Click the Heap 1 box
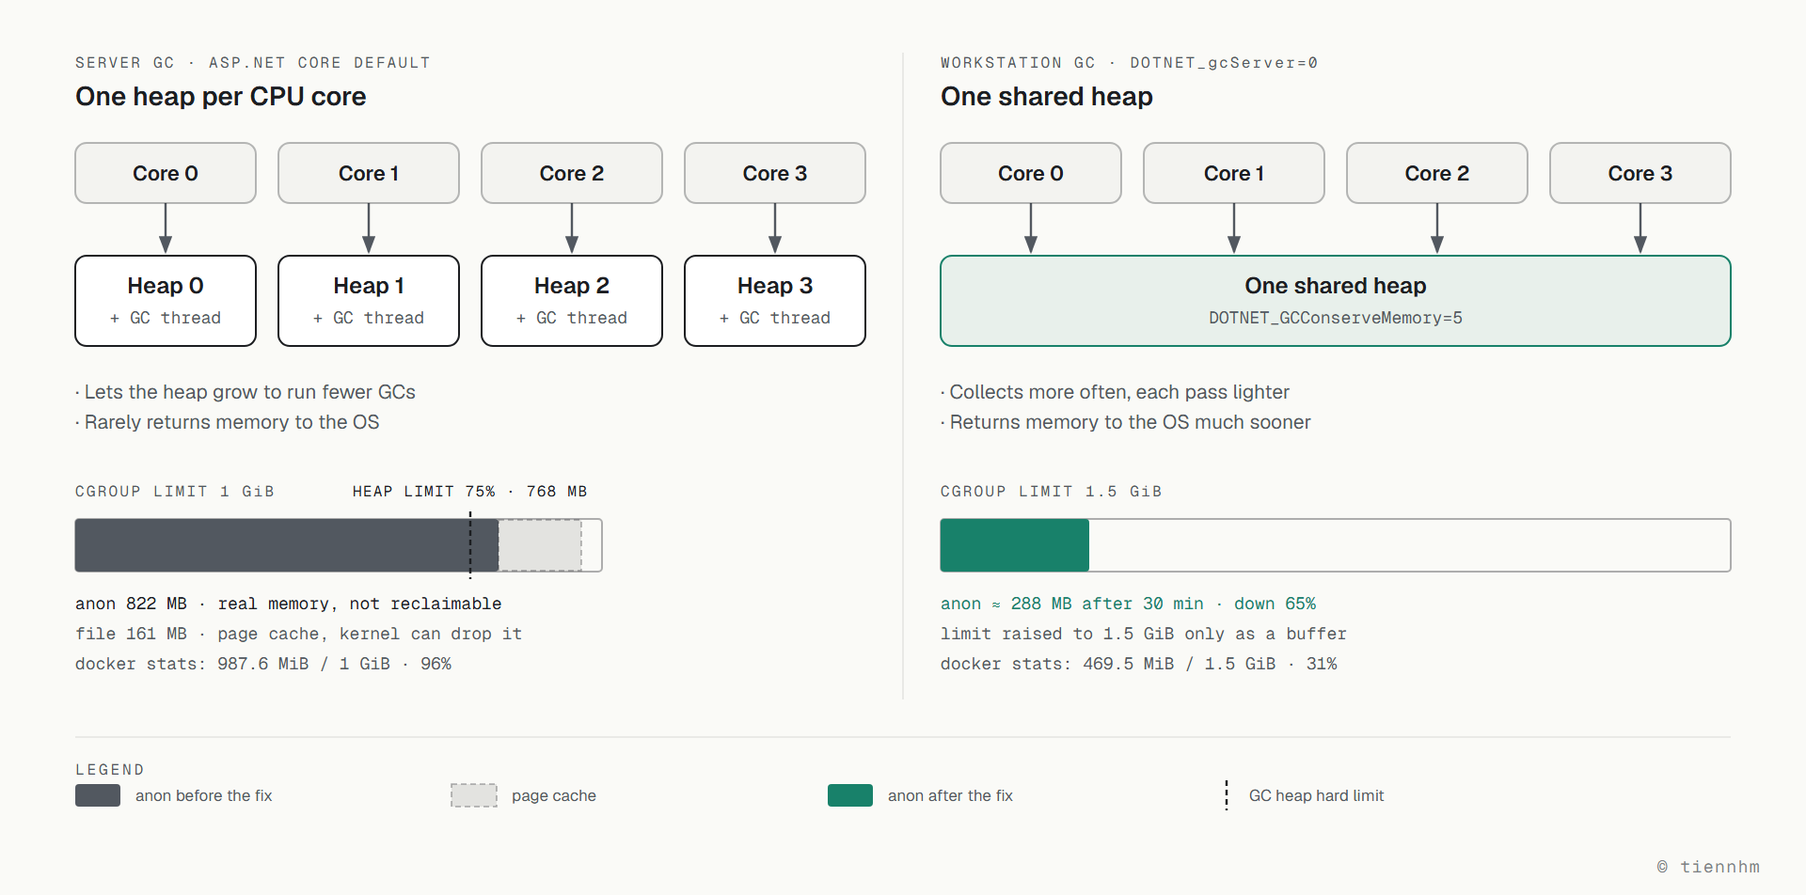Screen dimensions: 1806x895 point(369,301)
